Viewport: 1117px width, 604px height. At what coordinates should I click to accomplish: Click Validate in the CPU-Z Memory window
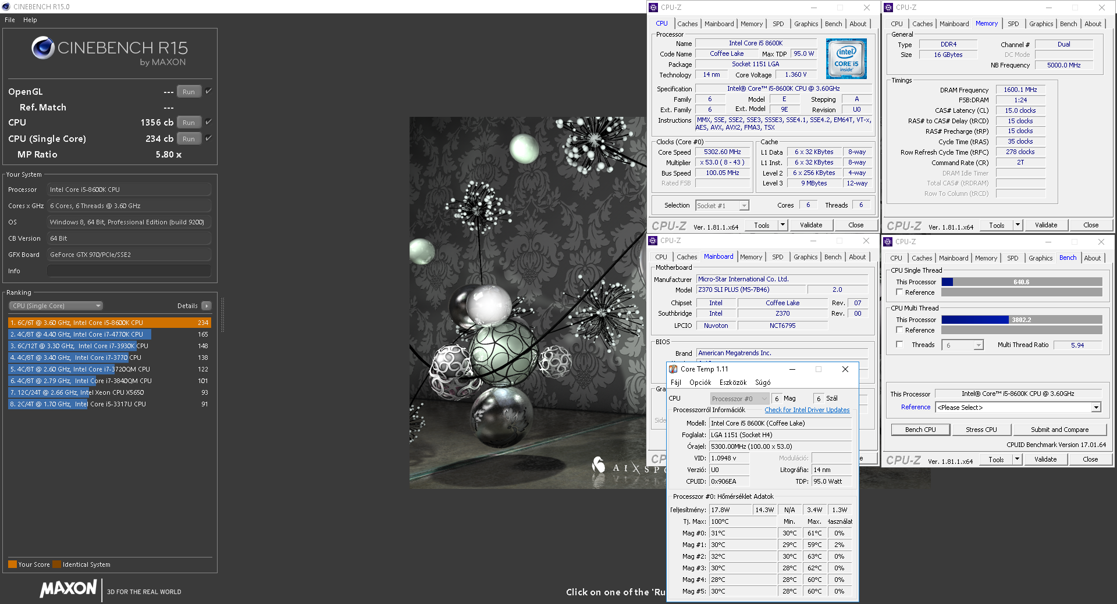pos(1046,225)
